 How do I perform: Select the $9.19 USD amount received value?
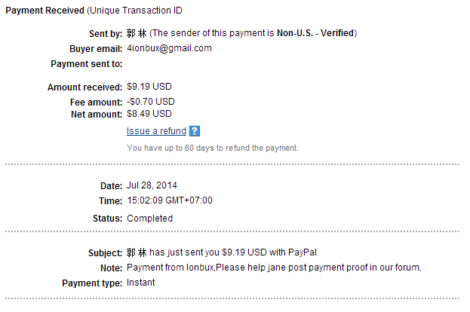[x=149, y=87]
